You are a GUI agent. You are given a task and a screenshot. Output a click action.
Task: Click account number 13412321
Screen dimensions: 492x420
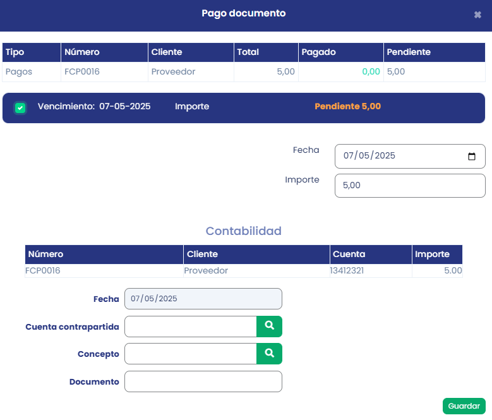click(x=347, y=270)
